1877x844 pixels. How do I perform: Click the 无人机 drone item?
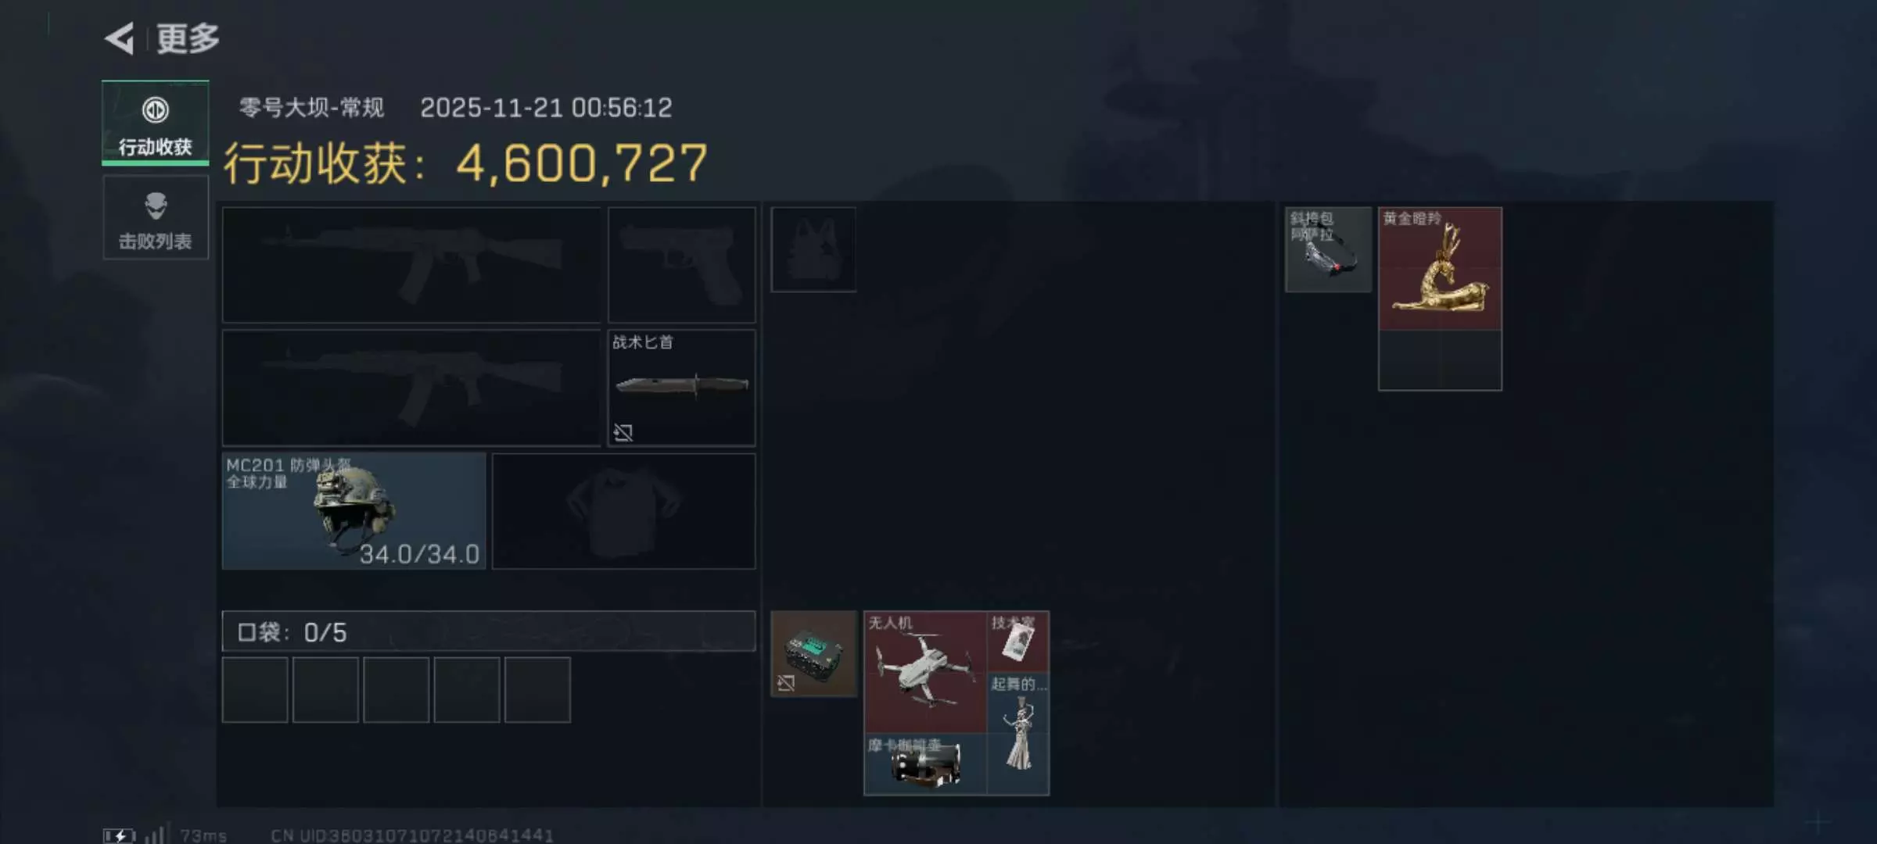[x=924, y=672]
